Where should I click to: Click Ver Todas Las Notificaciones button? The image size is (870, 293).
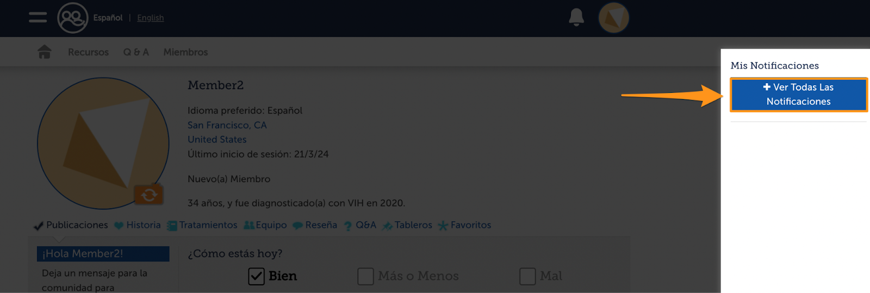click(798, 95)
